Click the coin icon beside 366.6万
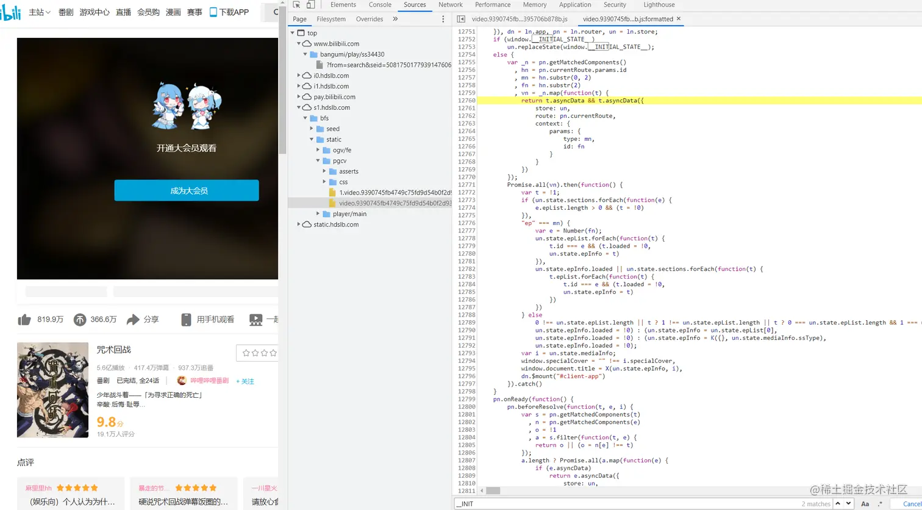922x510 pixels. point(80,319)
